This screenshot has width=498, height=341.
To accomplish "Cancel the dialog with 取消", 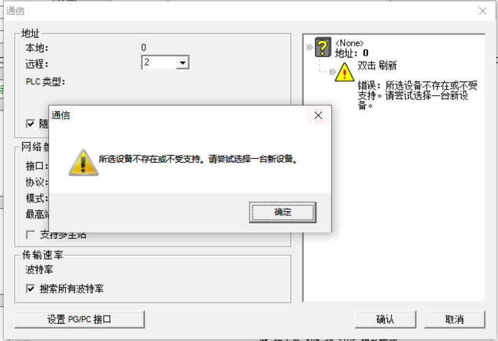I will [x=454, y=319].
